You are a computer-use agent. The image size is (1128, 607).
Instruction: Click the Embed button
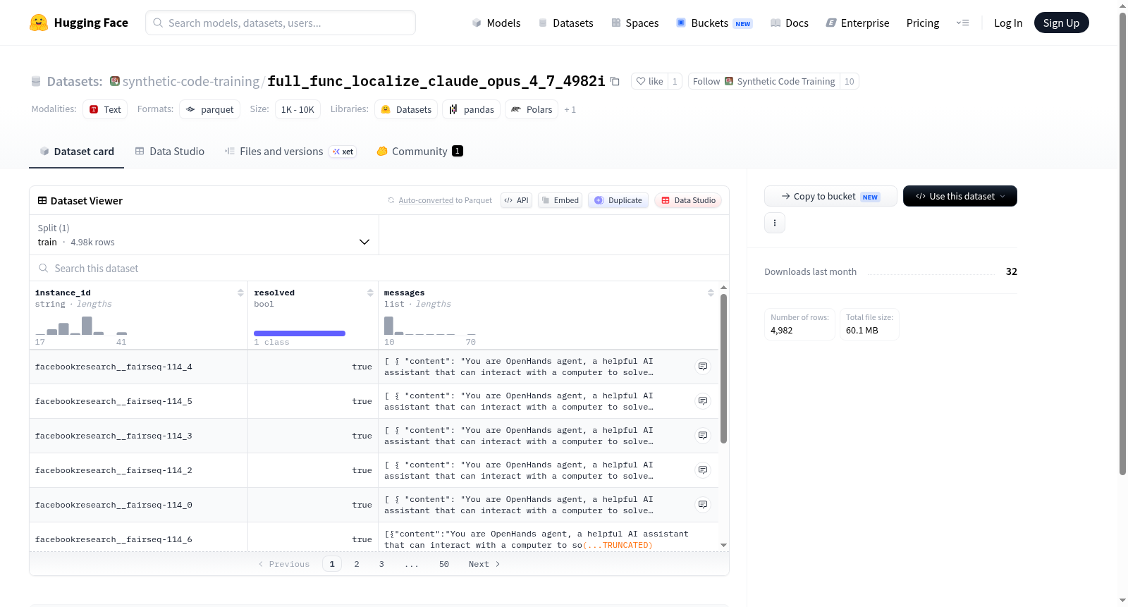[560, 200]
